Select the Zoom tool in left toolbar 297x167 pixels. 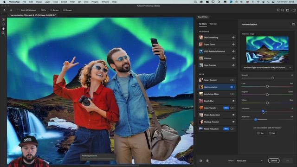3,33
